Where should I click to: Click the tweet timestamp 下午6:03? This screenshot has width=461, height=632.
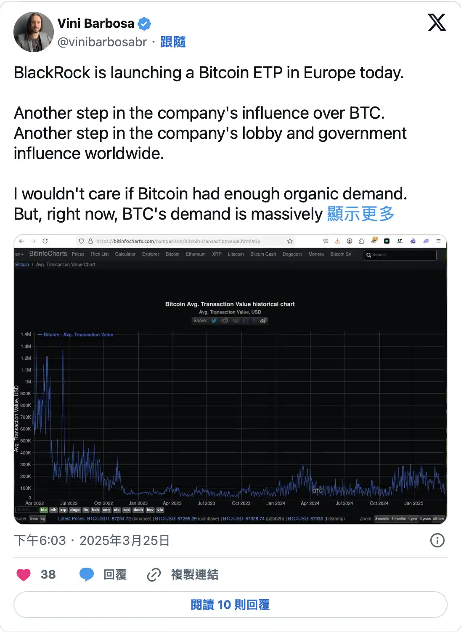point(40,540)
